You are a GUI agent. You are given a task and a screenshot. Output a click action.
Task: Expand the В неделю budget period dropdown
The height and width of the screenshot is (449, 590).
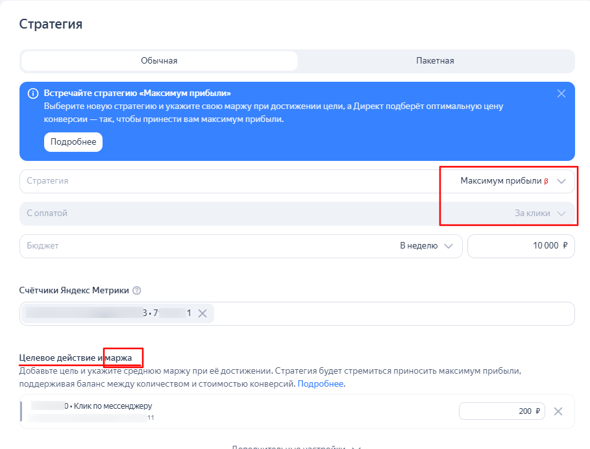[x=426, y=246]
